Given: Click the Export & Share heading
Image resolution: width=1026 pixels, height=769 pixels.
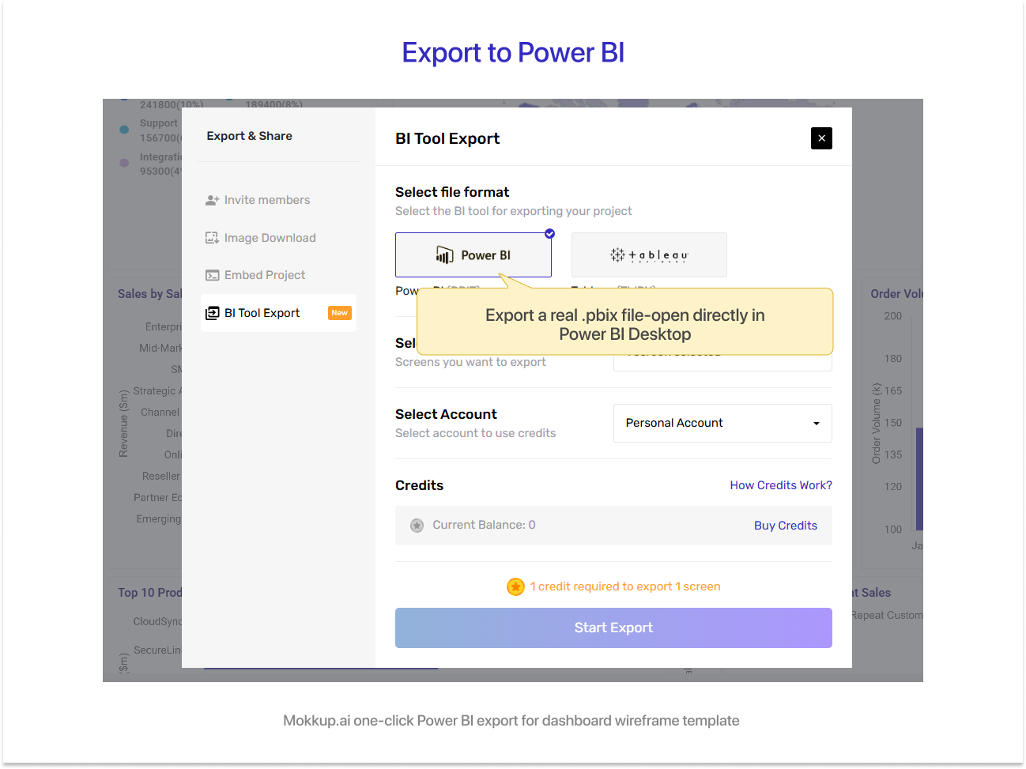Looking at the screenshot, I should pos(249,136).
